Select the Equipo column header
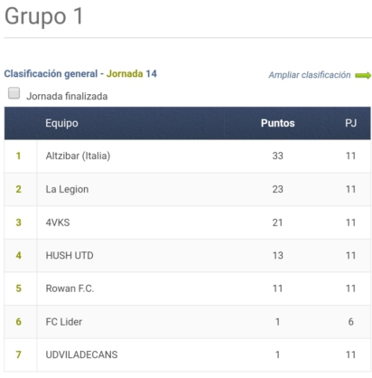Image resolution: width=372 pixels, height=378 pixels. click(61, 123)
